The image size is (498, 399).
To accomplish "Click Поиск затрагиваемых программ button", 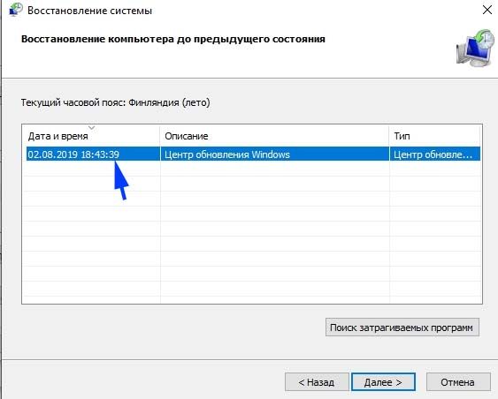I will pyautogui.click(x=402, y=327).
